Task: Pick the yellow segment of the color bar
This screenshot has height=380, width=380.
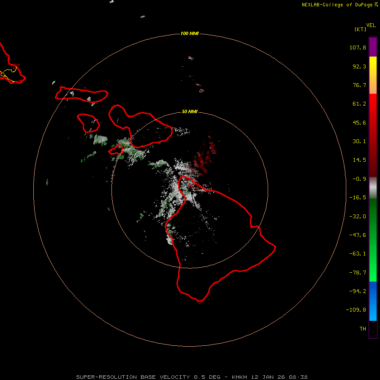Action: pyautogui.click(x=373, y=65)
